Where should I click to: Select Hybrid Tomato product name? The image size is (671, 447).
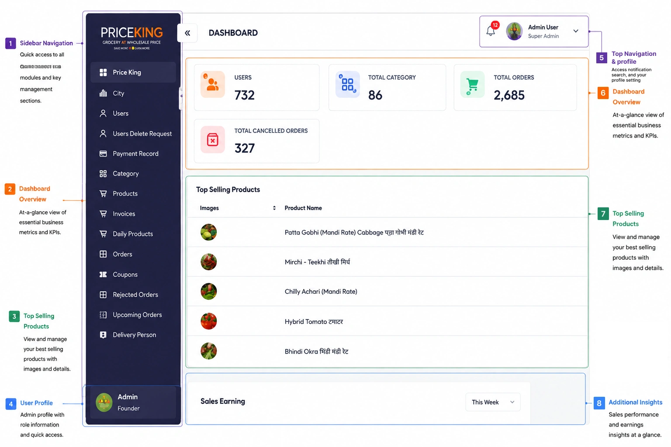[x=314, y=322]
